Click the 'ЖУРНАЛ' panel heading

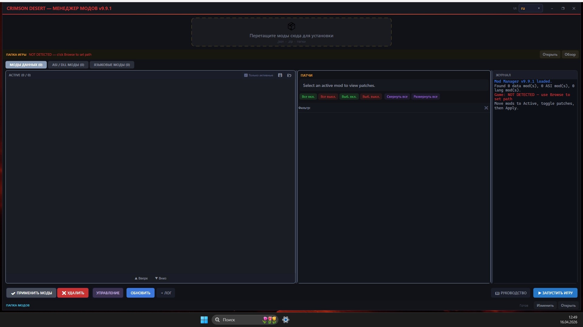coord(503,75)
